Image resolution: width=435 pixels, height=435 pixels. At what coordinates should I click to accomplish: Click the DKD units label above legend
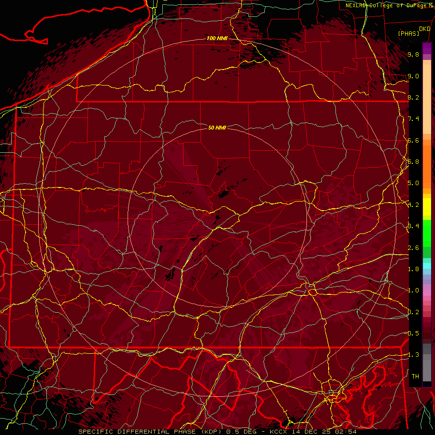(425, 29)
